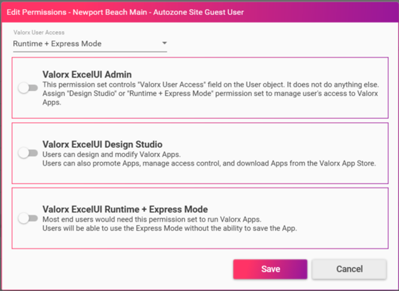Click text 'Users can design and modify Valorx Apps.'
Screen dimensions: 399x291
[x=111, y=154]
